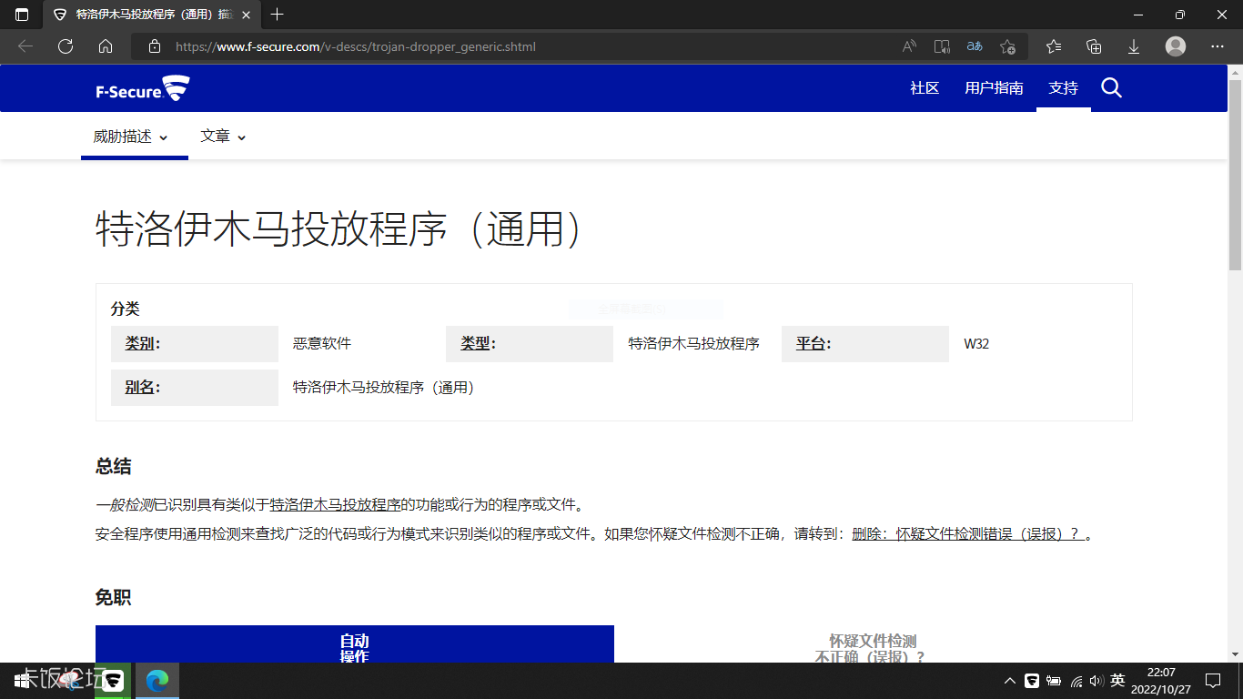Open the volume control in tray
Image resolution: width=1243 pixels, height=699 pixels.
pos(1096,681)
